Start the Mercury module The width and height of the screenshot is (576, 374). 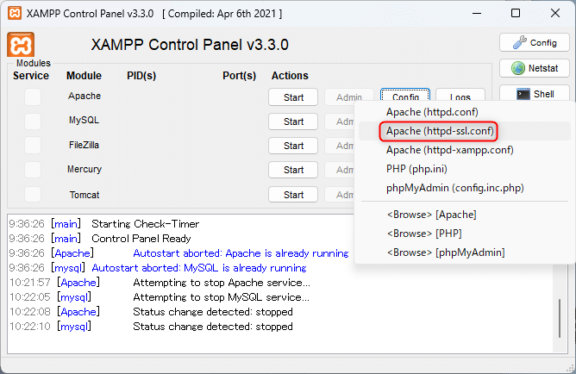coord(293,170)
